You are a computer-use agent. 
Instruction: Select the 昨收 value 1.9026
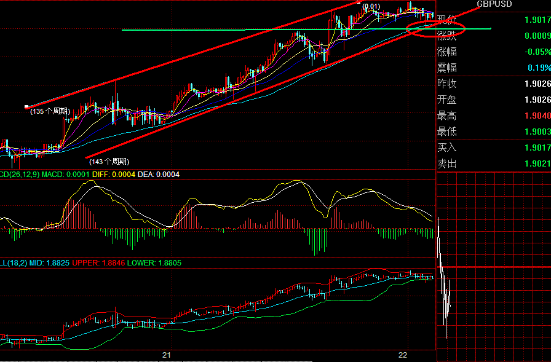(x=537, y=84)
